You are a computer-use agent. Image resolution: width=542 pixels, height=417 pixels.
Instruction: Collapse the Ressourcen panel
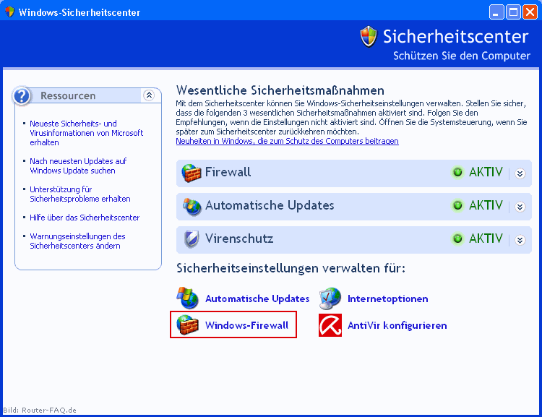click(149, 95)
